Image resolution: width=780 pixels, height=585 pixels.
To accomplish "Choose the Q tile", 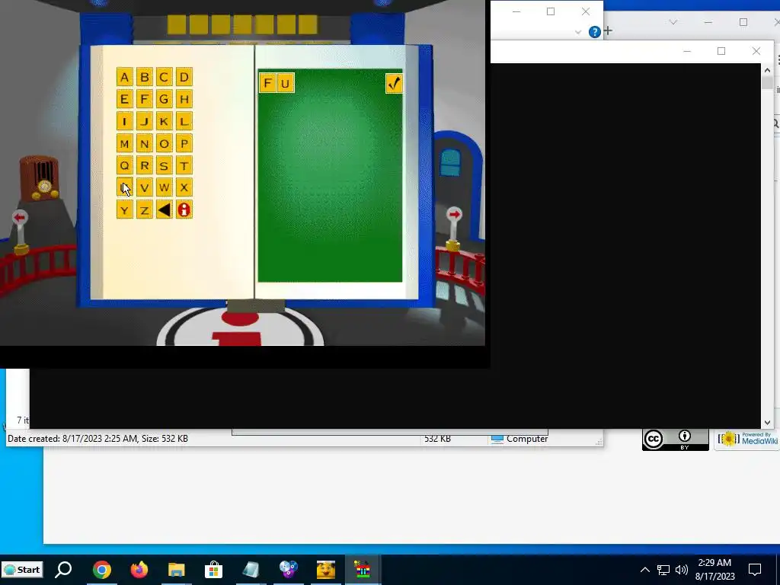I will coord(124,165).
